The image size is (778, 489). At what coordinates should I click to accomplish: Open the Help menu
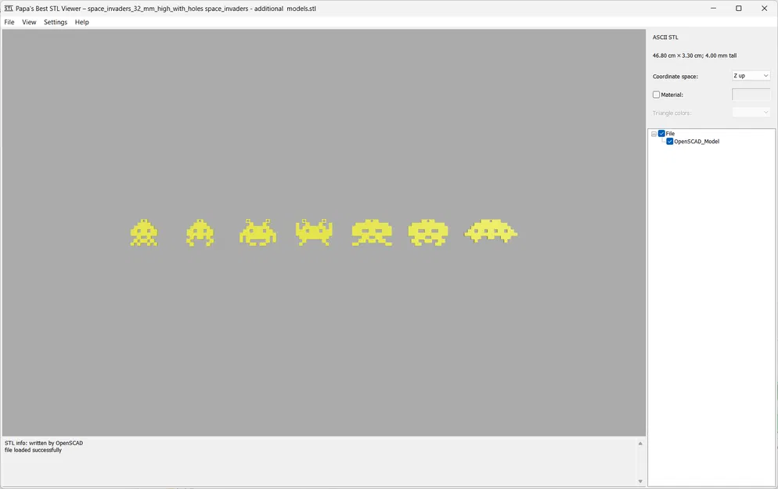click(82, 22)
